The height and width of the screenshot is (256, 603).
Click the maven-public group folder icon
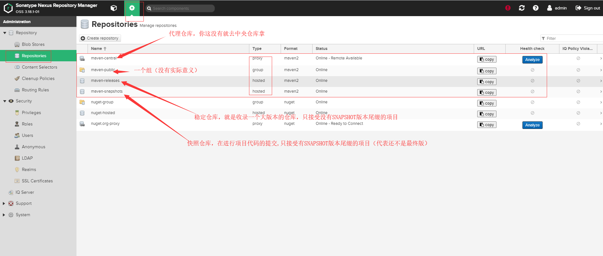tap(82, 70)
